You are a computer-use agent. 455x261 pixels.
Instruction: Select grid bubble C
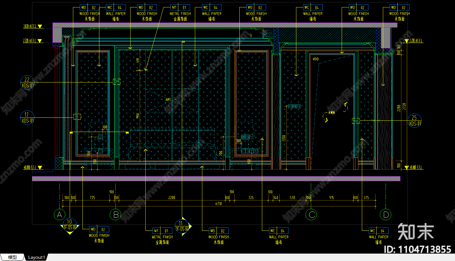[311, 215]
